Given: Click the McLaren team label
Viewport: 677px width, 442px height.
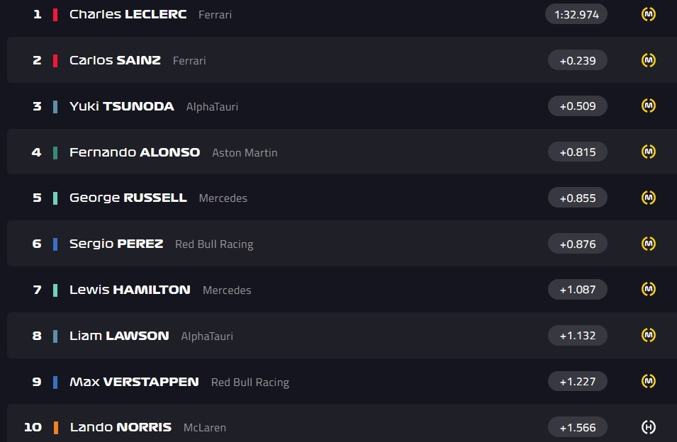Looking at the screenshot, I should pyautogui.click(x=205, y=428).
